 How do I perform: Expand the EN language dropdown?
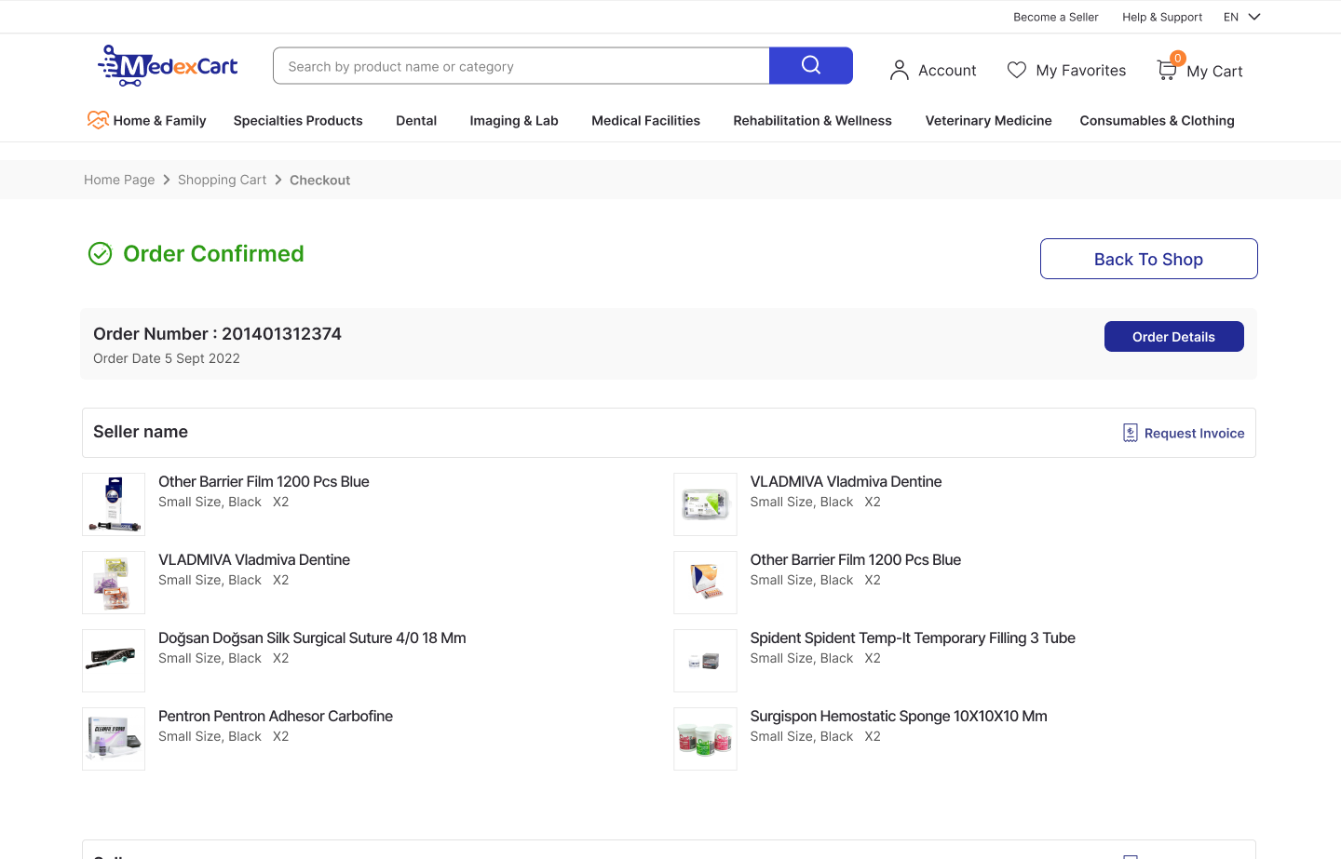[1241, 17]
